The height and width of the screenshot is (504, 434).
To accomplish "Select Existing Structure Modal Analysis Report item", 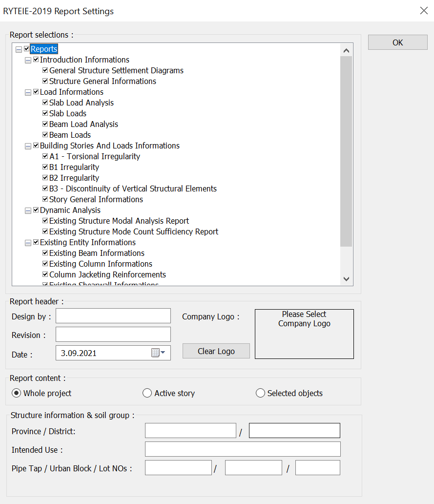I will pos(119,221).
